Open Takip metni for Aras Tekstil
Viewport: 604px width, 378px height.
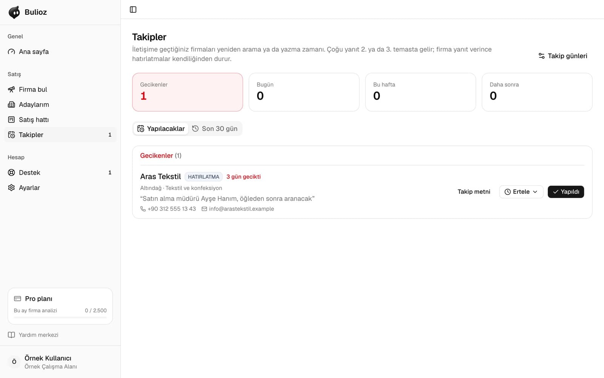click(x=474, y=192)
